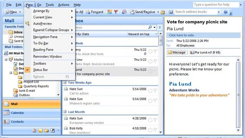Collapse the Last Month group
Image resolution: width=245 pixels, height=138 pixels.
[65, 112]
